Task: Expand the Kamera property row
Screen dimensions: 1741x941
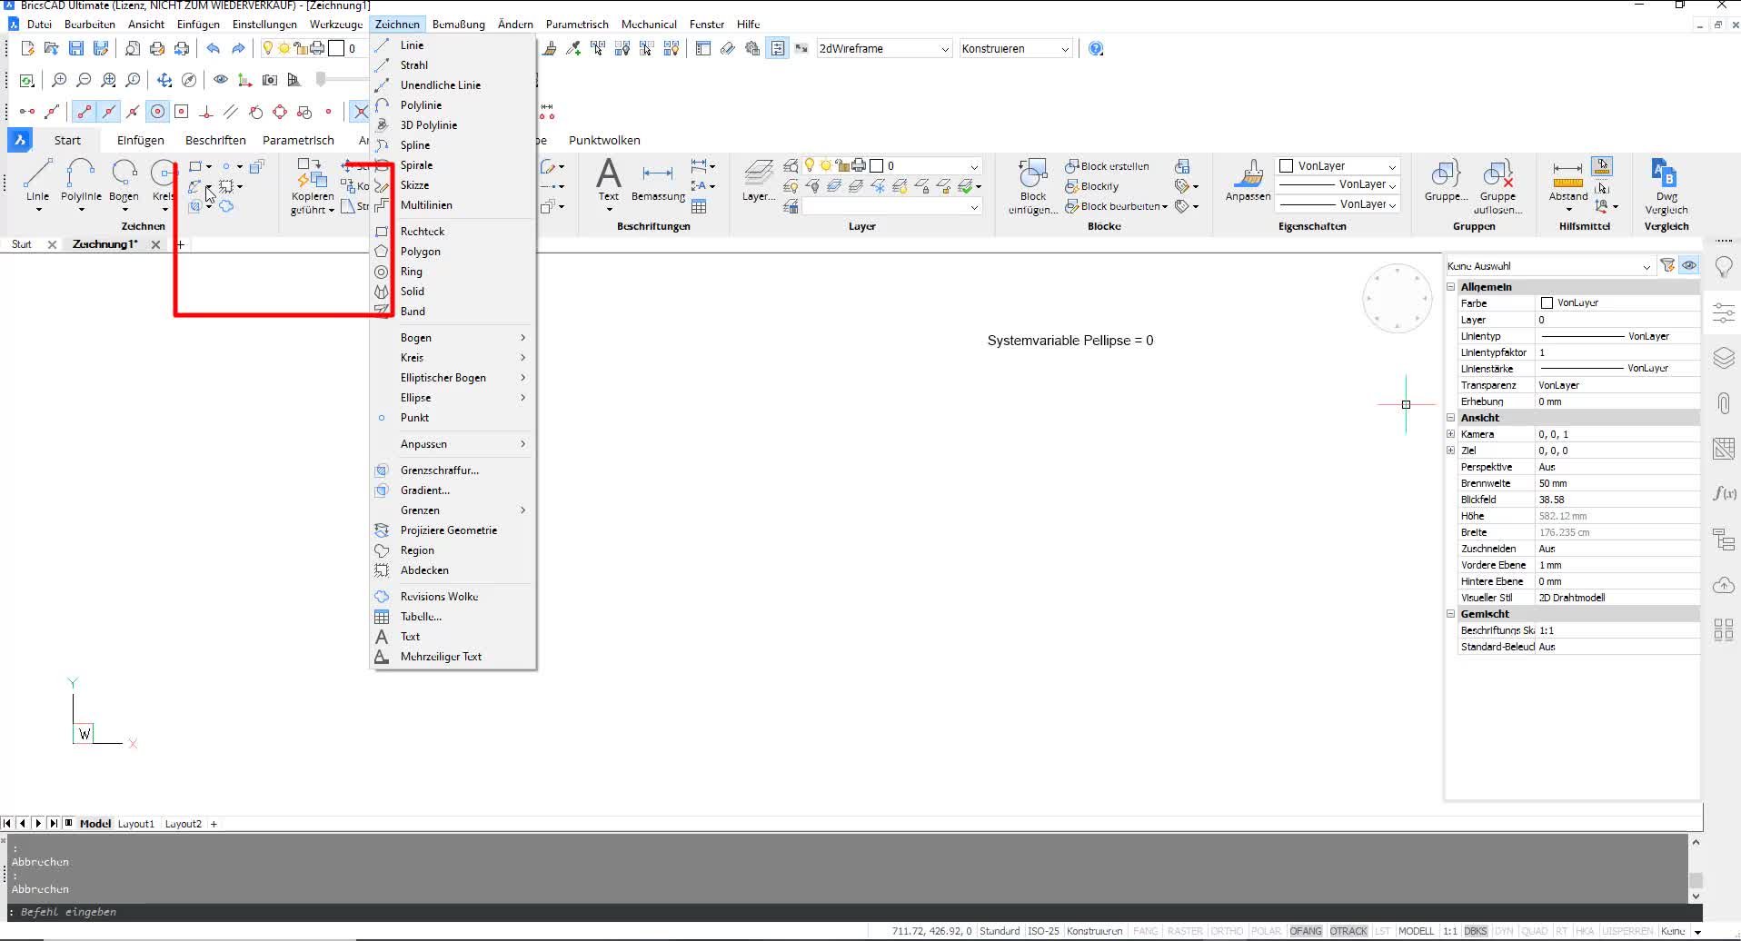Action: (x=1451, y=433)
